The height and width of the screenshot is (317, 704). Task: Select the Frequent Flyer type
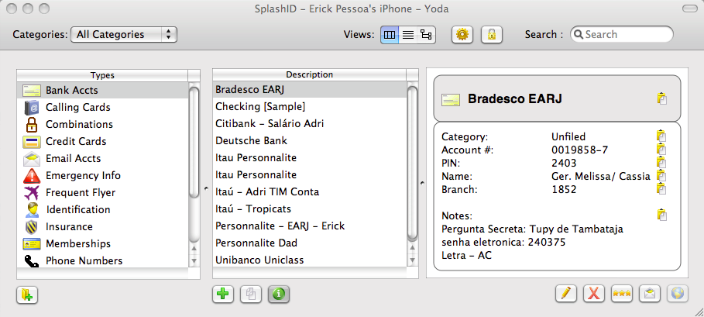point(102,193)
